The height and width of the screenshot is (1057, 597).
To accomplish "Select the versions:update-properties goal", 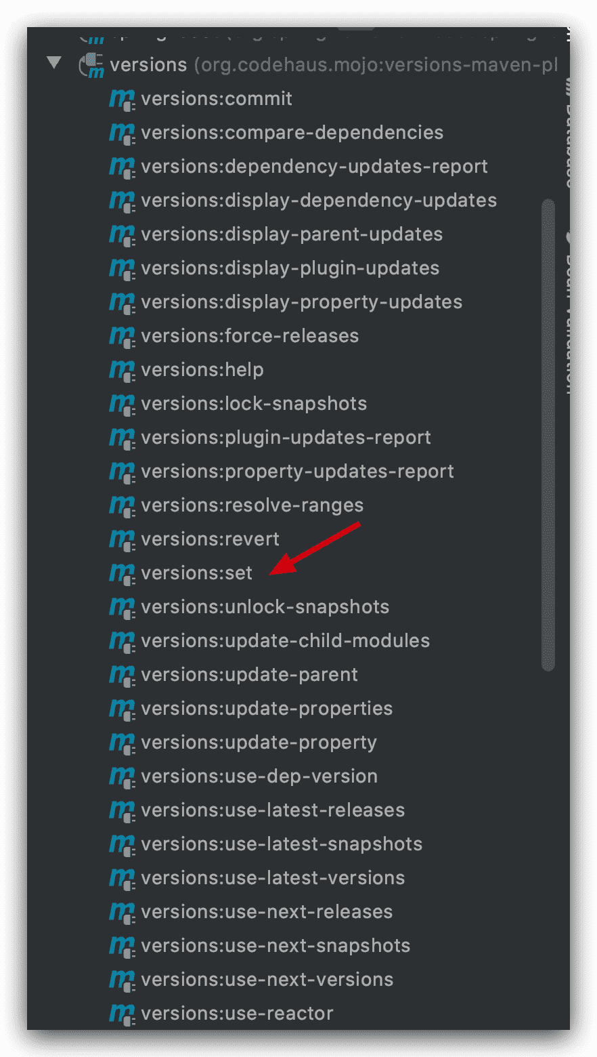I will (x=267, y=709).
